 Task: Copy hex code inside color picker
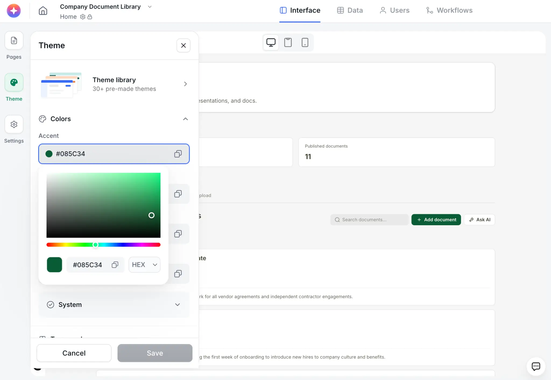(x=115, y=265)
